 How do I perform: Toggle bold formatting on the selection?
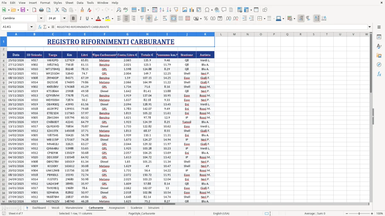point(73,18)
